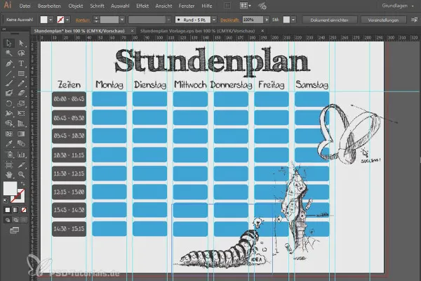Click the 'Dokument einrichten' button
The image size is (421, 281).
(x=330, y=20)
